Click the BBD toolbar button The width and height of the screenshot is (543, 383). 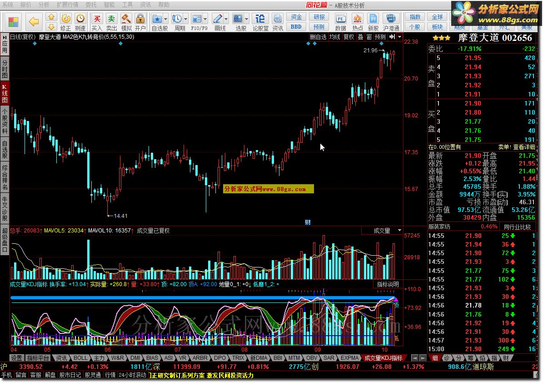[x=296, y=27]
